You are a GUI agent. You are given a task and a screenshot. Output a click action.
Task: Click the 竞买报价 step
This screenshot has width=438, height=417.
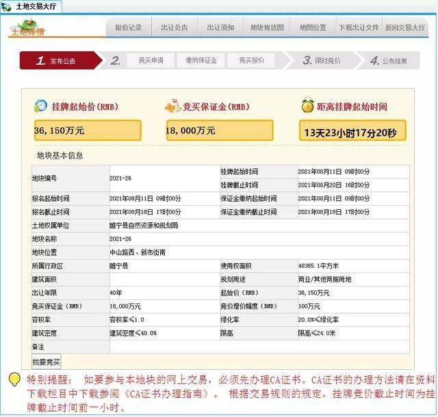coord(251,60)
